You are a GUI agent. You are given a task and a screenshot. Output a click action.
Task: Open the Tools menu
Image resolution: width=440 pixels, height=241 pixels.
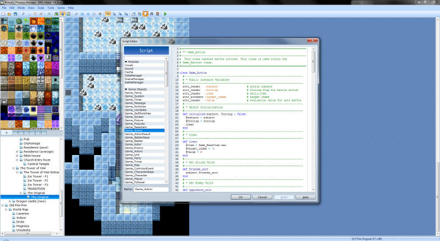click(x=51, y=8)
